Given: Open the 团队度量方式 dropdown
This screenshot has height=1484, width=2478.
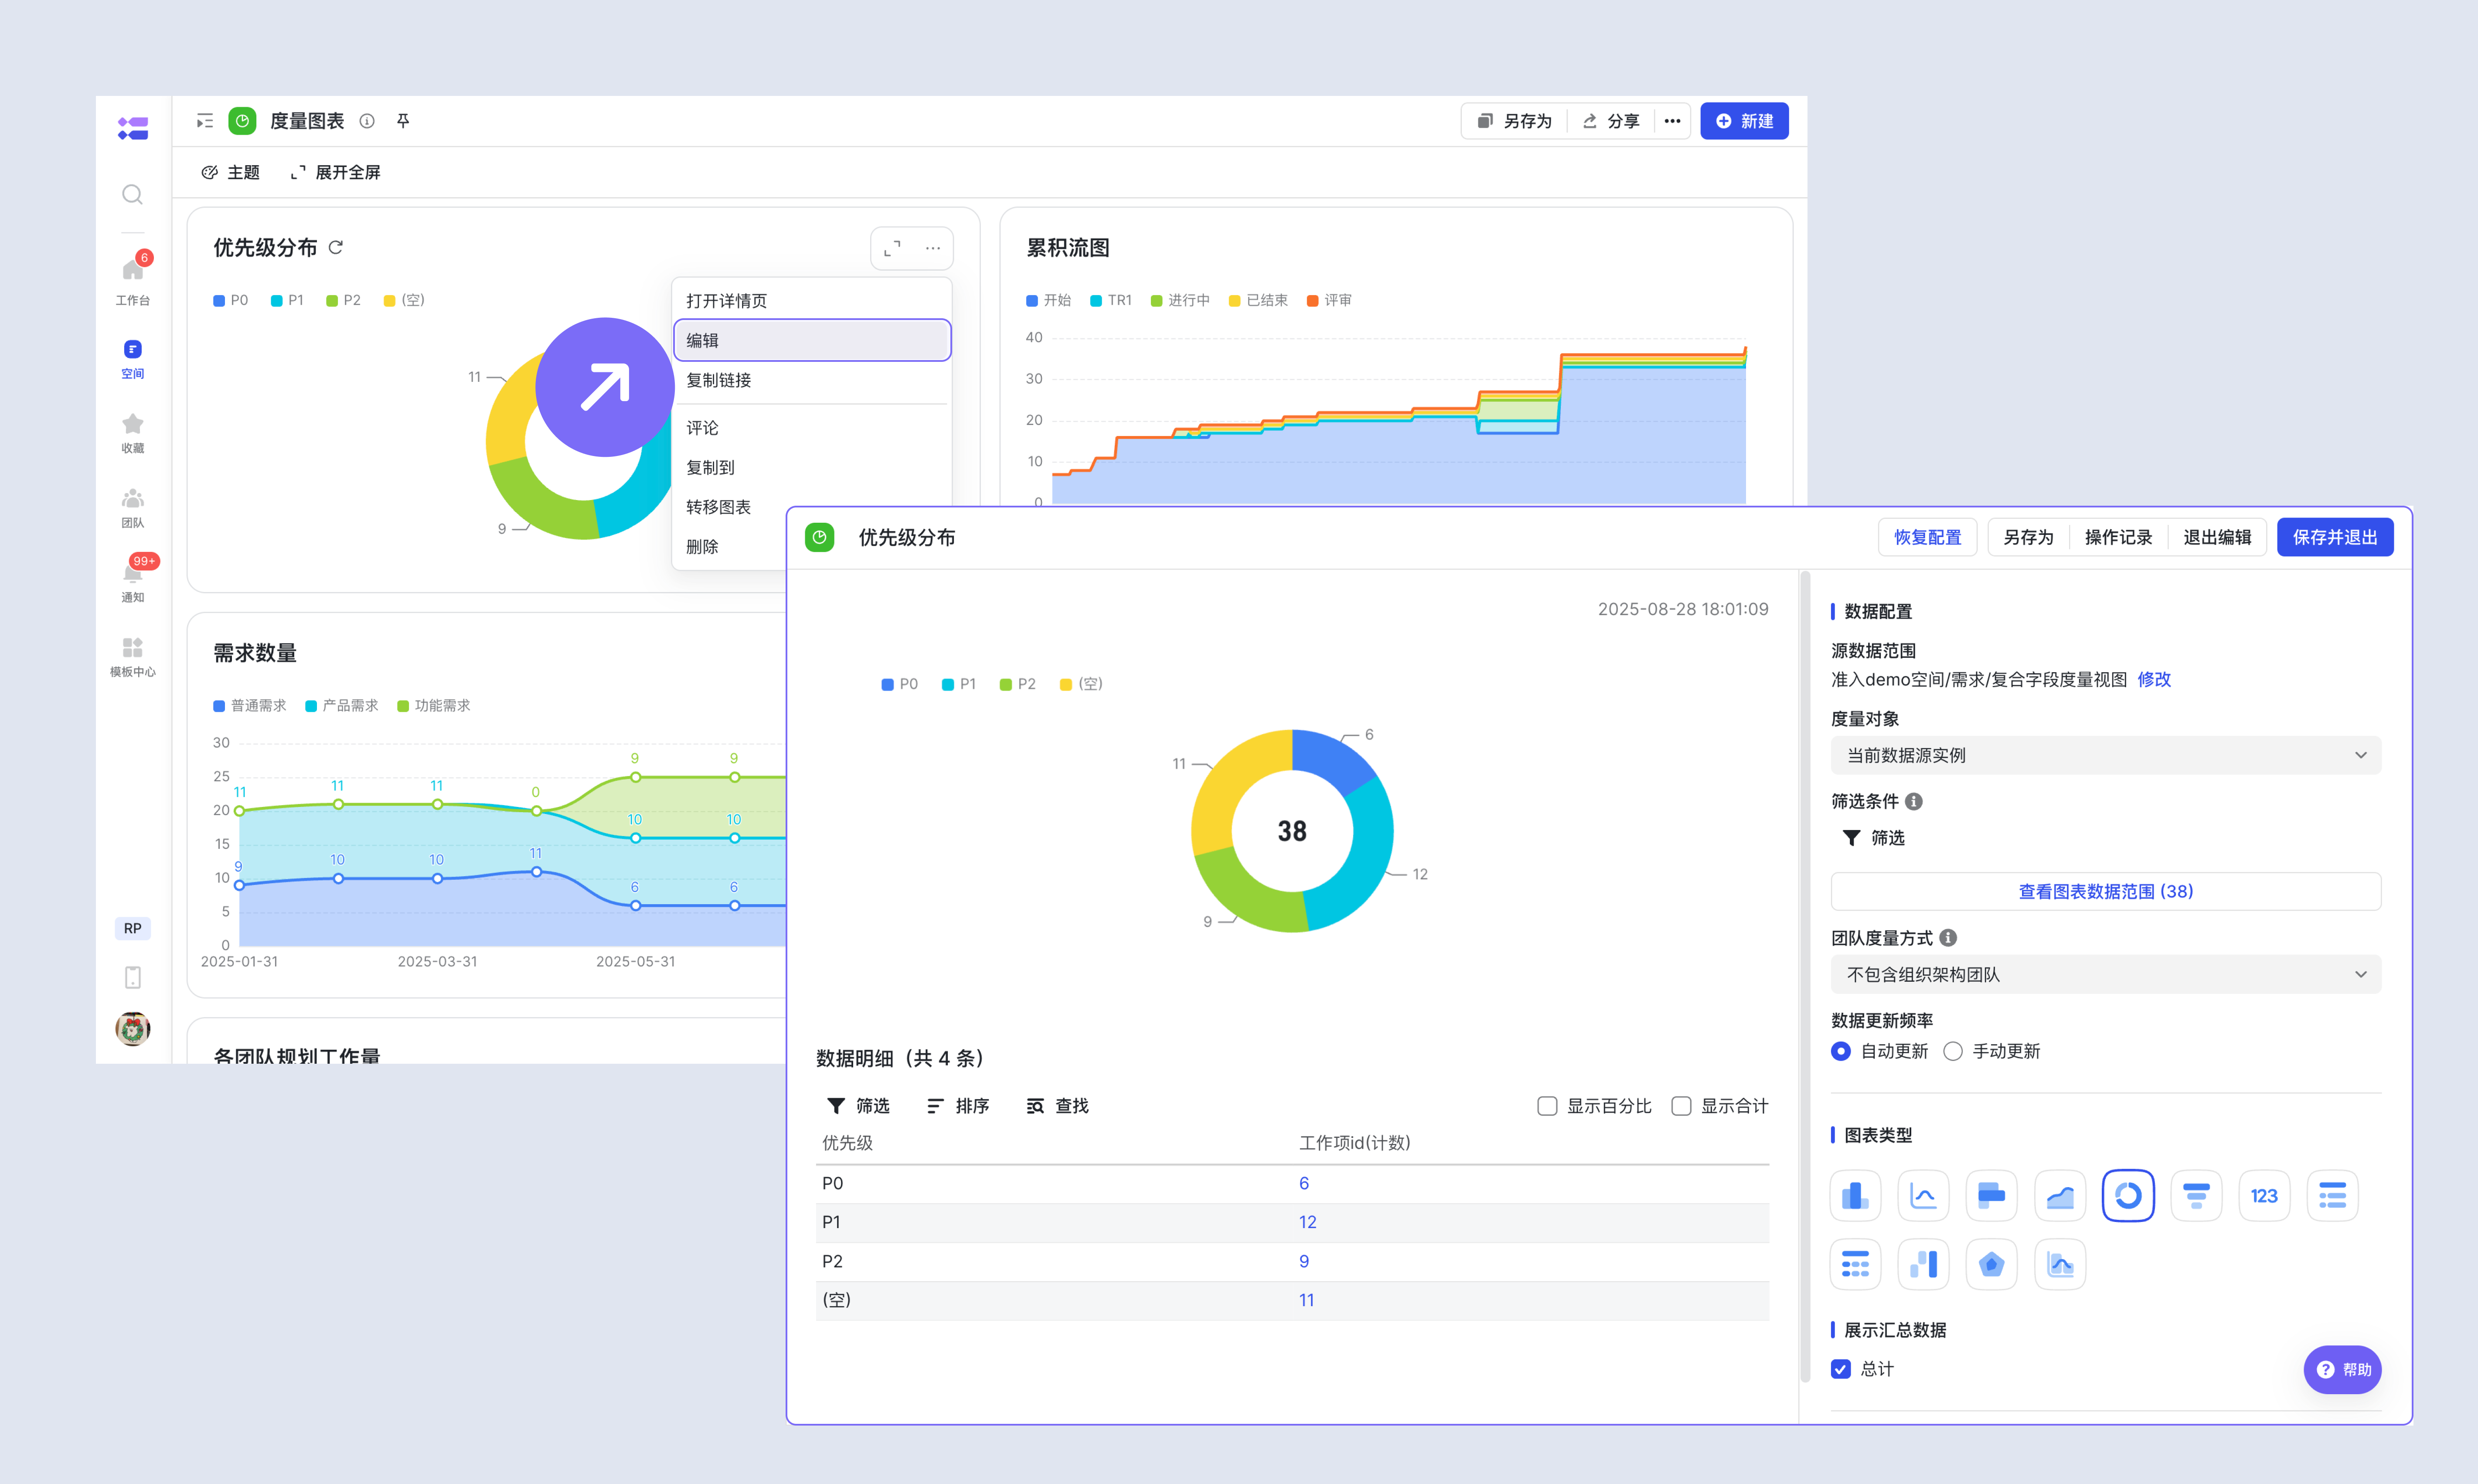Looking at the screenshot, I should [2106, 974].
